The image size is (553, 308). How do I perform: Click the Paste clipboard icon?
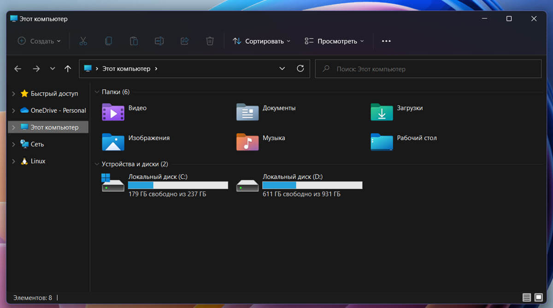(134, 41)
